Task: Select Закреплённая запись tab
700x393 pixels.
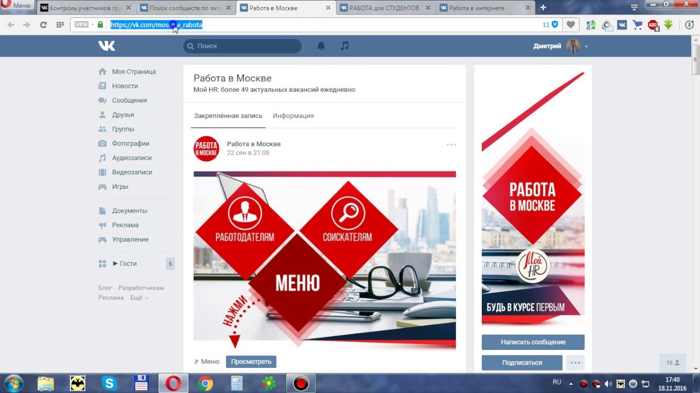Action: [228, 116]
